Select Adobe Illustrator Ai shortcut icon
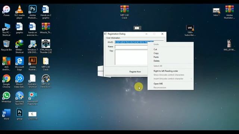This screenshot has width=239, height=134. click(x=32, y=61)
